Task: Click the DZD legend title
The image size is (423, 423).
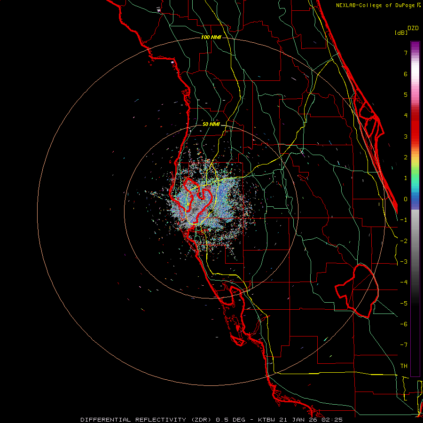Action: 413,28
